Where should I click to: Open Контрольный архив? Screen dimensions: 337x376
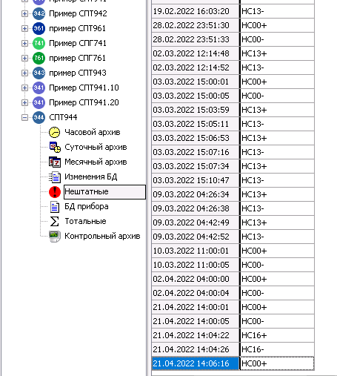pos(102,236)
